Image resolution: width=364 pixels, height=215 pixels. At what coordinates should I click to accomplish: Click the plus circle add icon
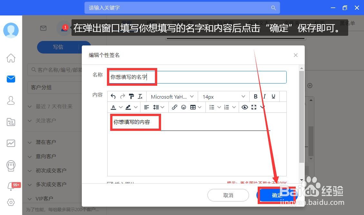pos(310,86)
